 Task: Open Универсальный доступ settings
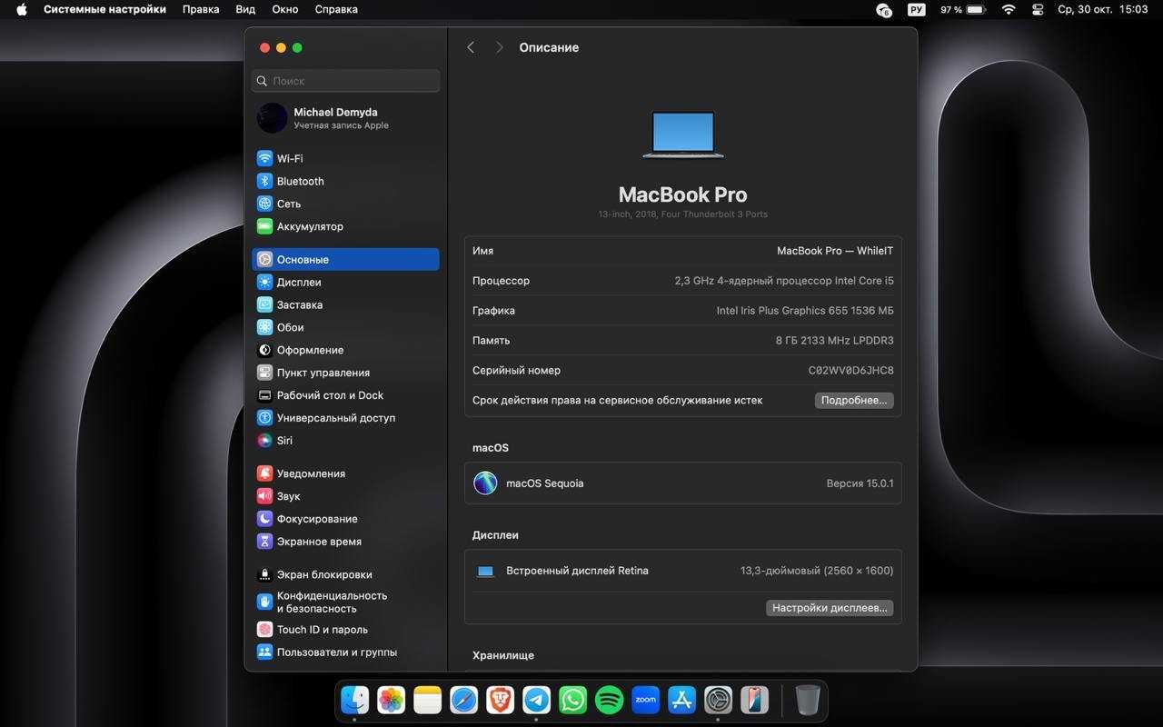[345, 418]
